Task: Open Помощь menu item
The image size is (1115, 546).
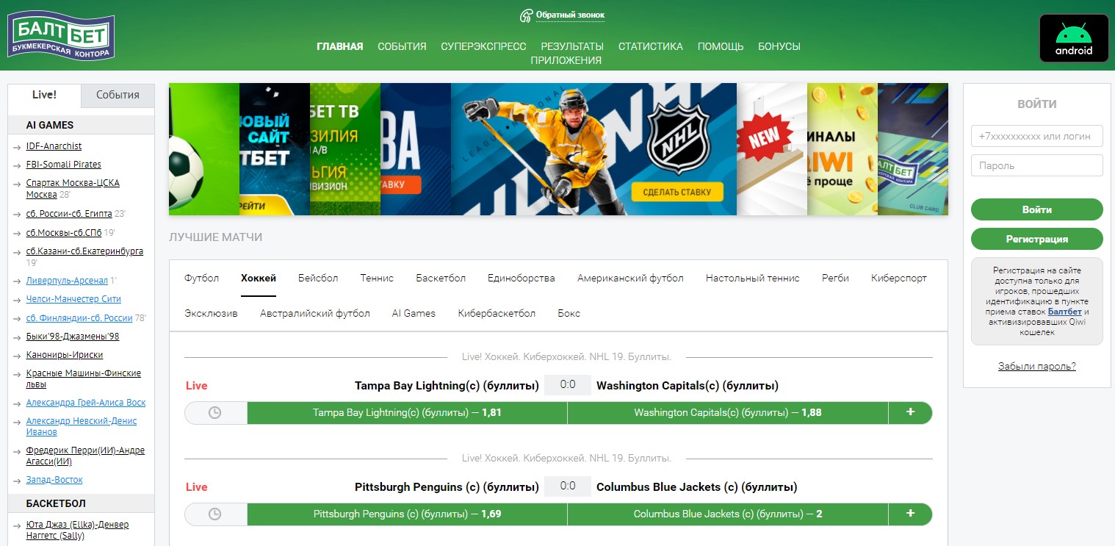Action: coord(721,46)
